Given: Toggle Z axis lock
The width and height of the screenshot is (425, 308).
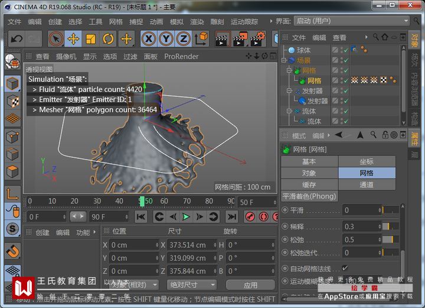Looking at the screenshot, I should (x=183, y=39).
